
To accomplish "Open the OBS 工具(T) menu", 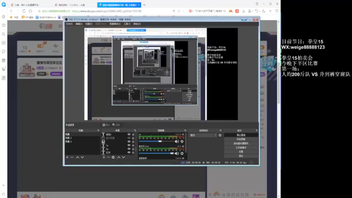I will tap(127, 24).
